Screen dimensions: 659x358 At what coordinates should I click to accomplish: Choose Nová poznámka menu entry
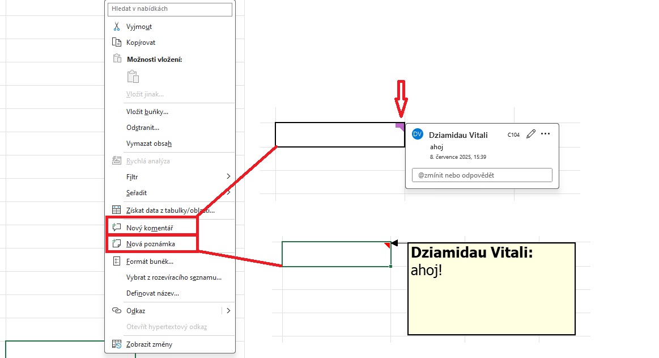[150, 244]
